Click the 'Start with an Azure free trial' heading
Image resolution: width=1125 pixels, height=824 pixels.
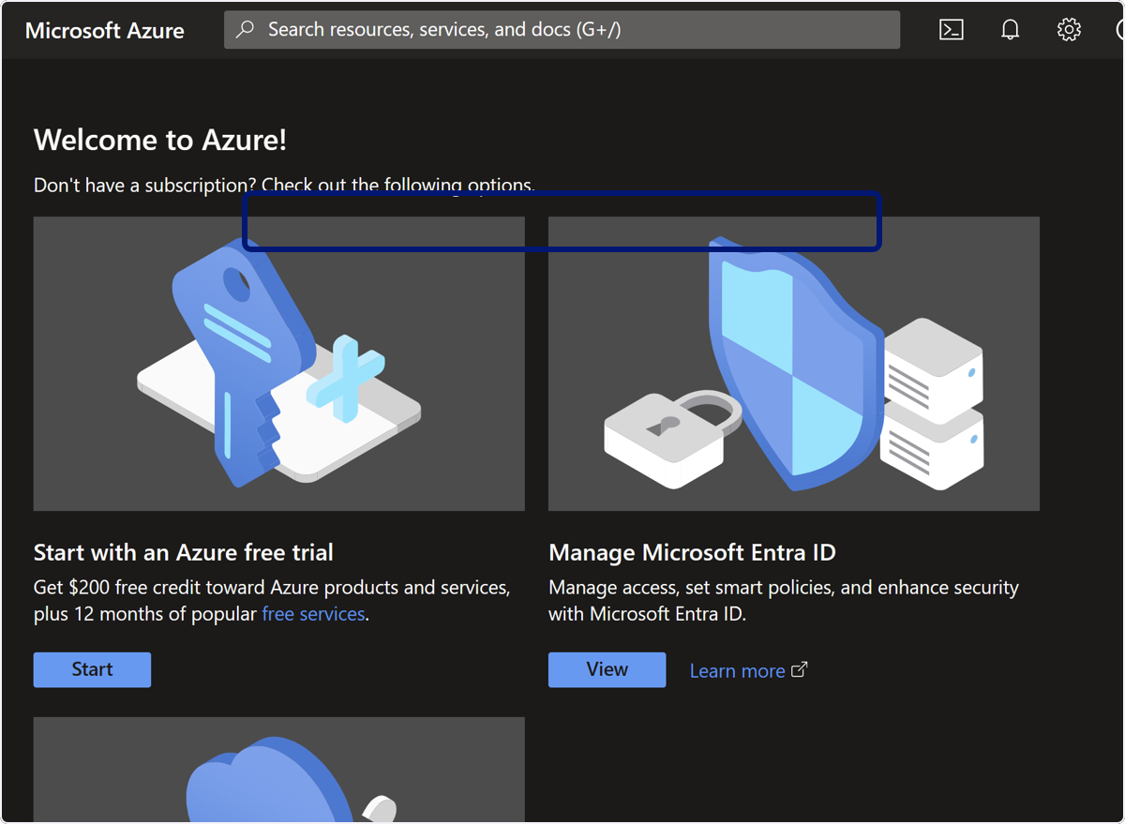[184, 552]
